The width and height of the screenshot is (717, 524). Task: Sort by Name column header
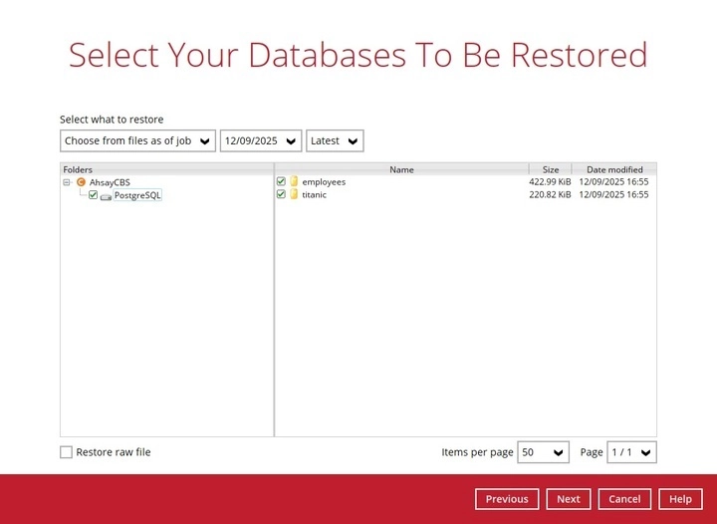tap(401, 169)
